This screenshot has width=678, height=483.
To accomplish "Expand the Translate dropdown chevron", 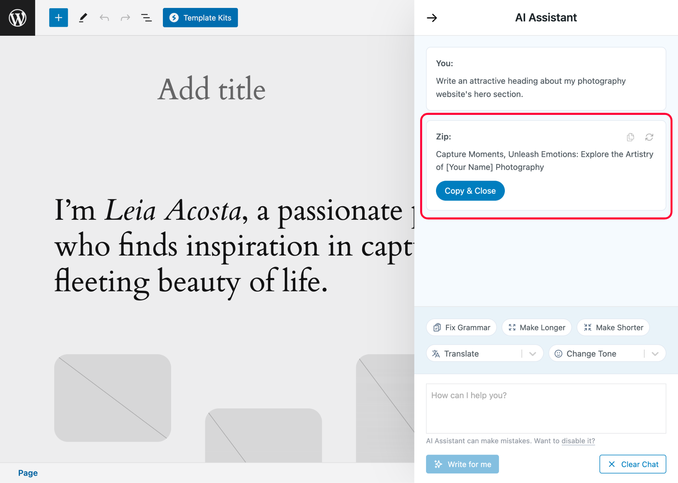I will (x=532, y=354).
